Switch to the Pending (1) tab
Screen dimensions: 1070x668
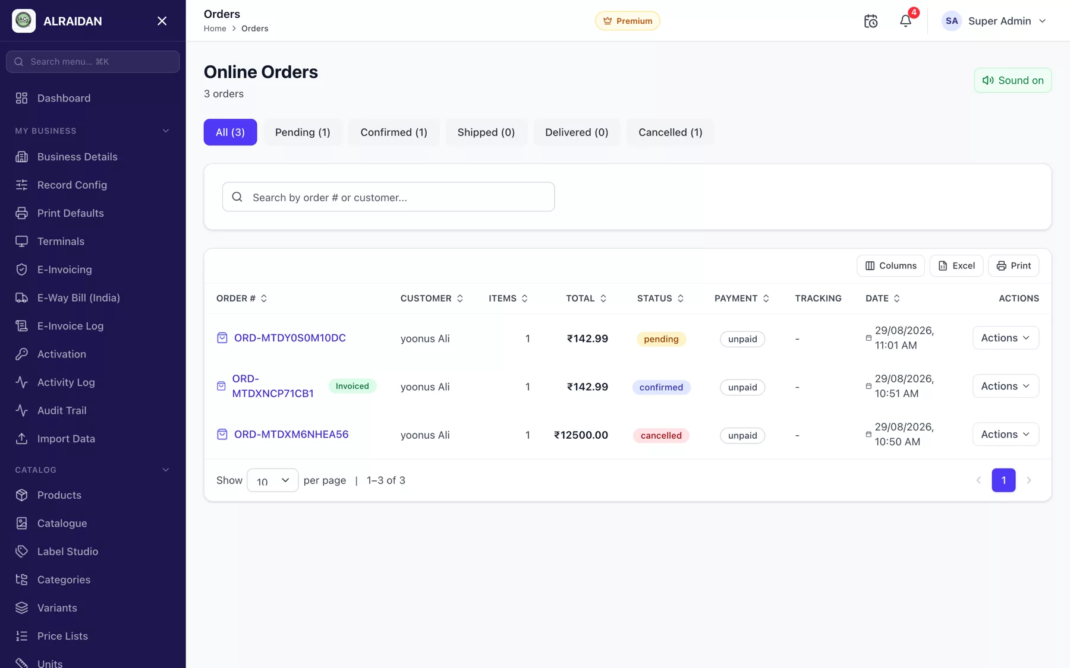(303, 132)
